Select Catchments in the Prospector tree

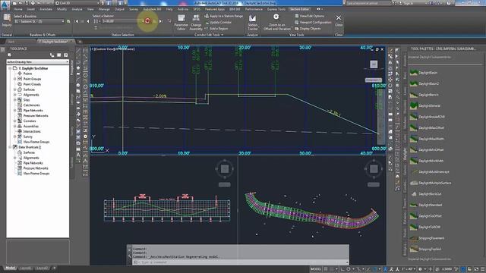pos(31,105)
